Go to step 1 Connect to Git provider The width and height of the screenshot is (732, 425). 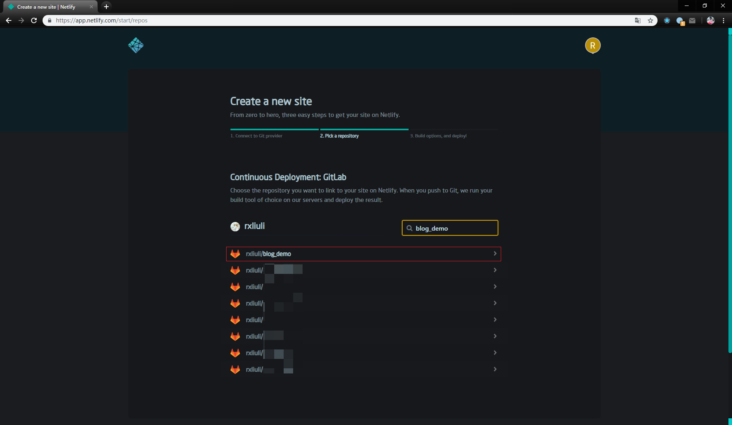point(256,136)
